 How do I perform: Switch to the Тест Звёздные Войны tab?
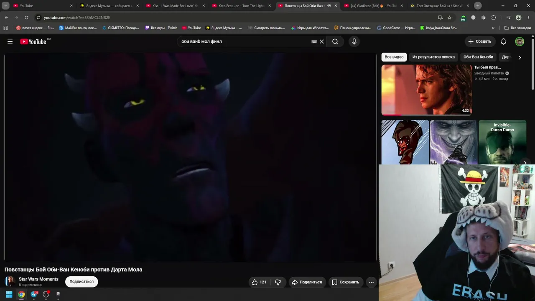click(x=439, y=6)
